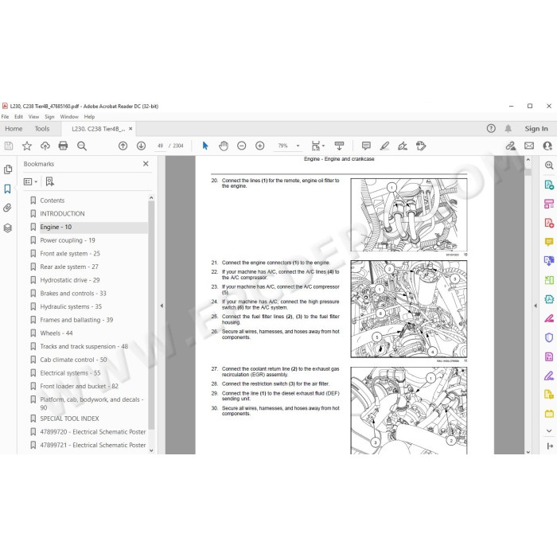Click the bookmarks list scrollbar
Screen dimensions: 557x557
tap(151, 314)
